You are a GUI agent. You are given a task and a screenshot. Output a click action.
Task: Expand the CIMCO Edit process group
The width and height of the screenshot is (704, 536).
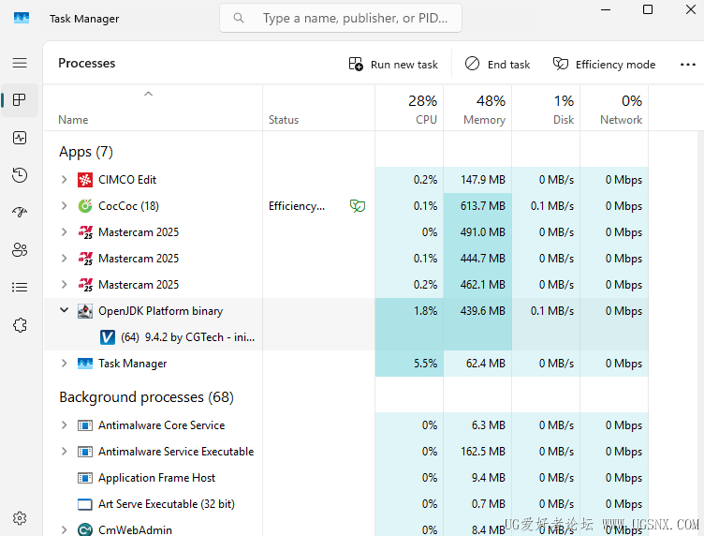(65, 180)
